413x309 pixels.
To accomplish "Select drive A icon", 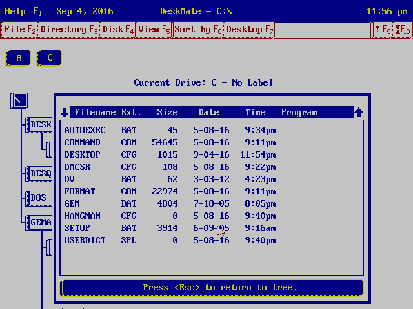I will tap(18, 58).
